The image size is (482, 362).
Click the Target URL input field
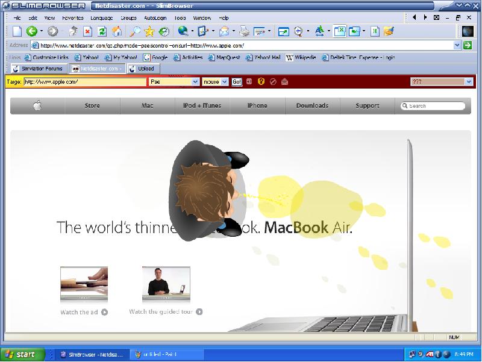click(x=84, y=81)
